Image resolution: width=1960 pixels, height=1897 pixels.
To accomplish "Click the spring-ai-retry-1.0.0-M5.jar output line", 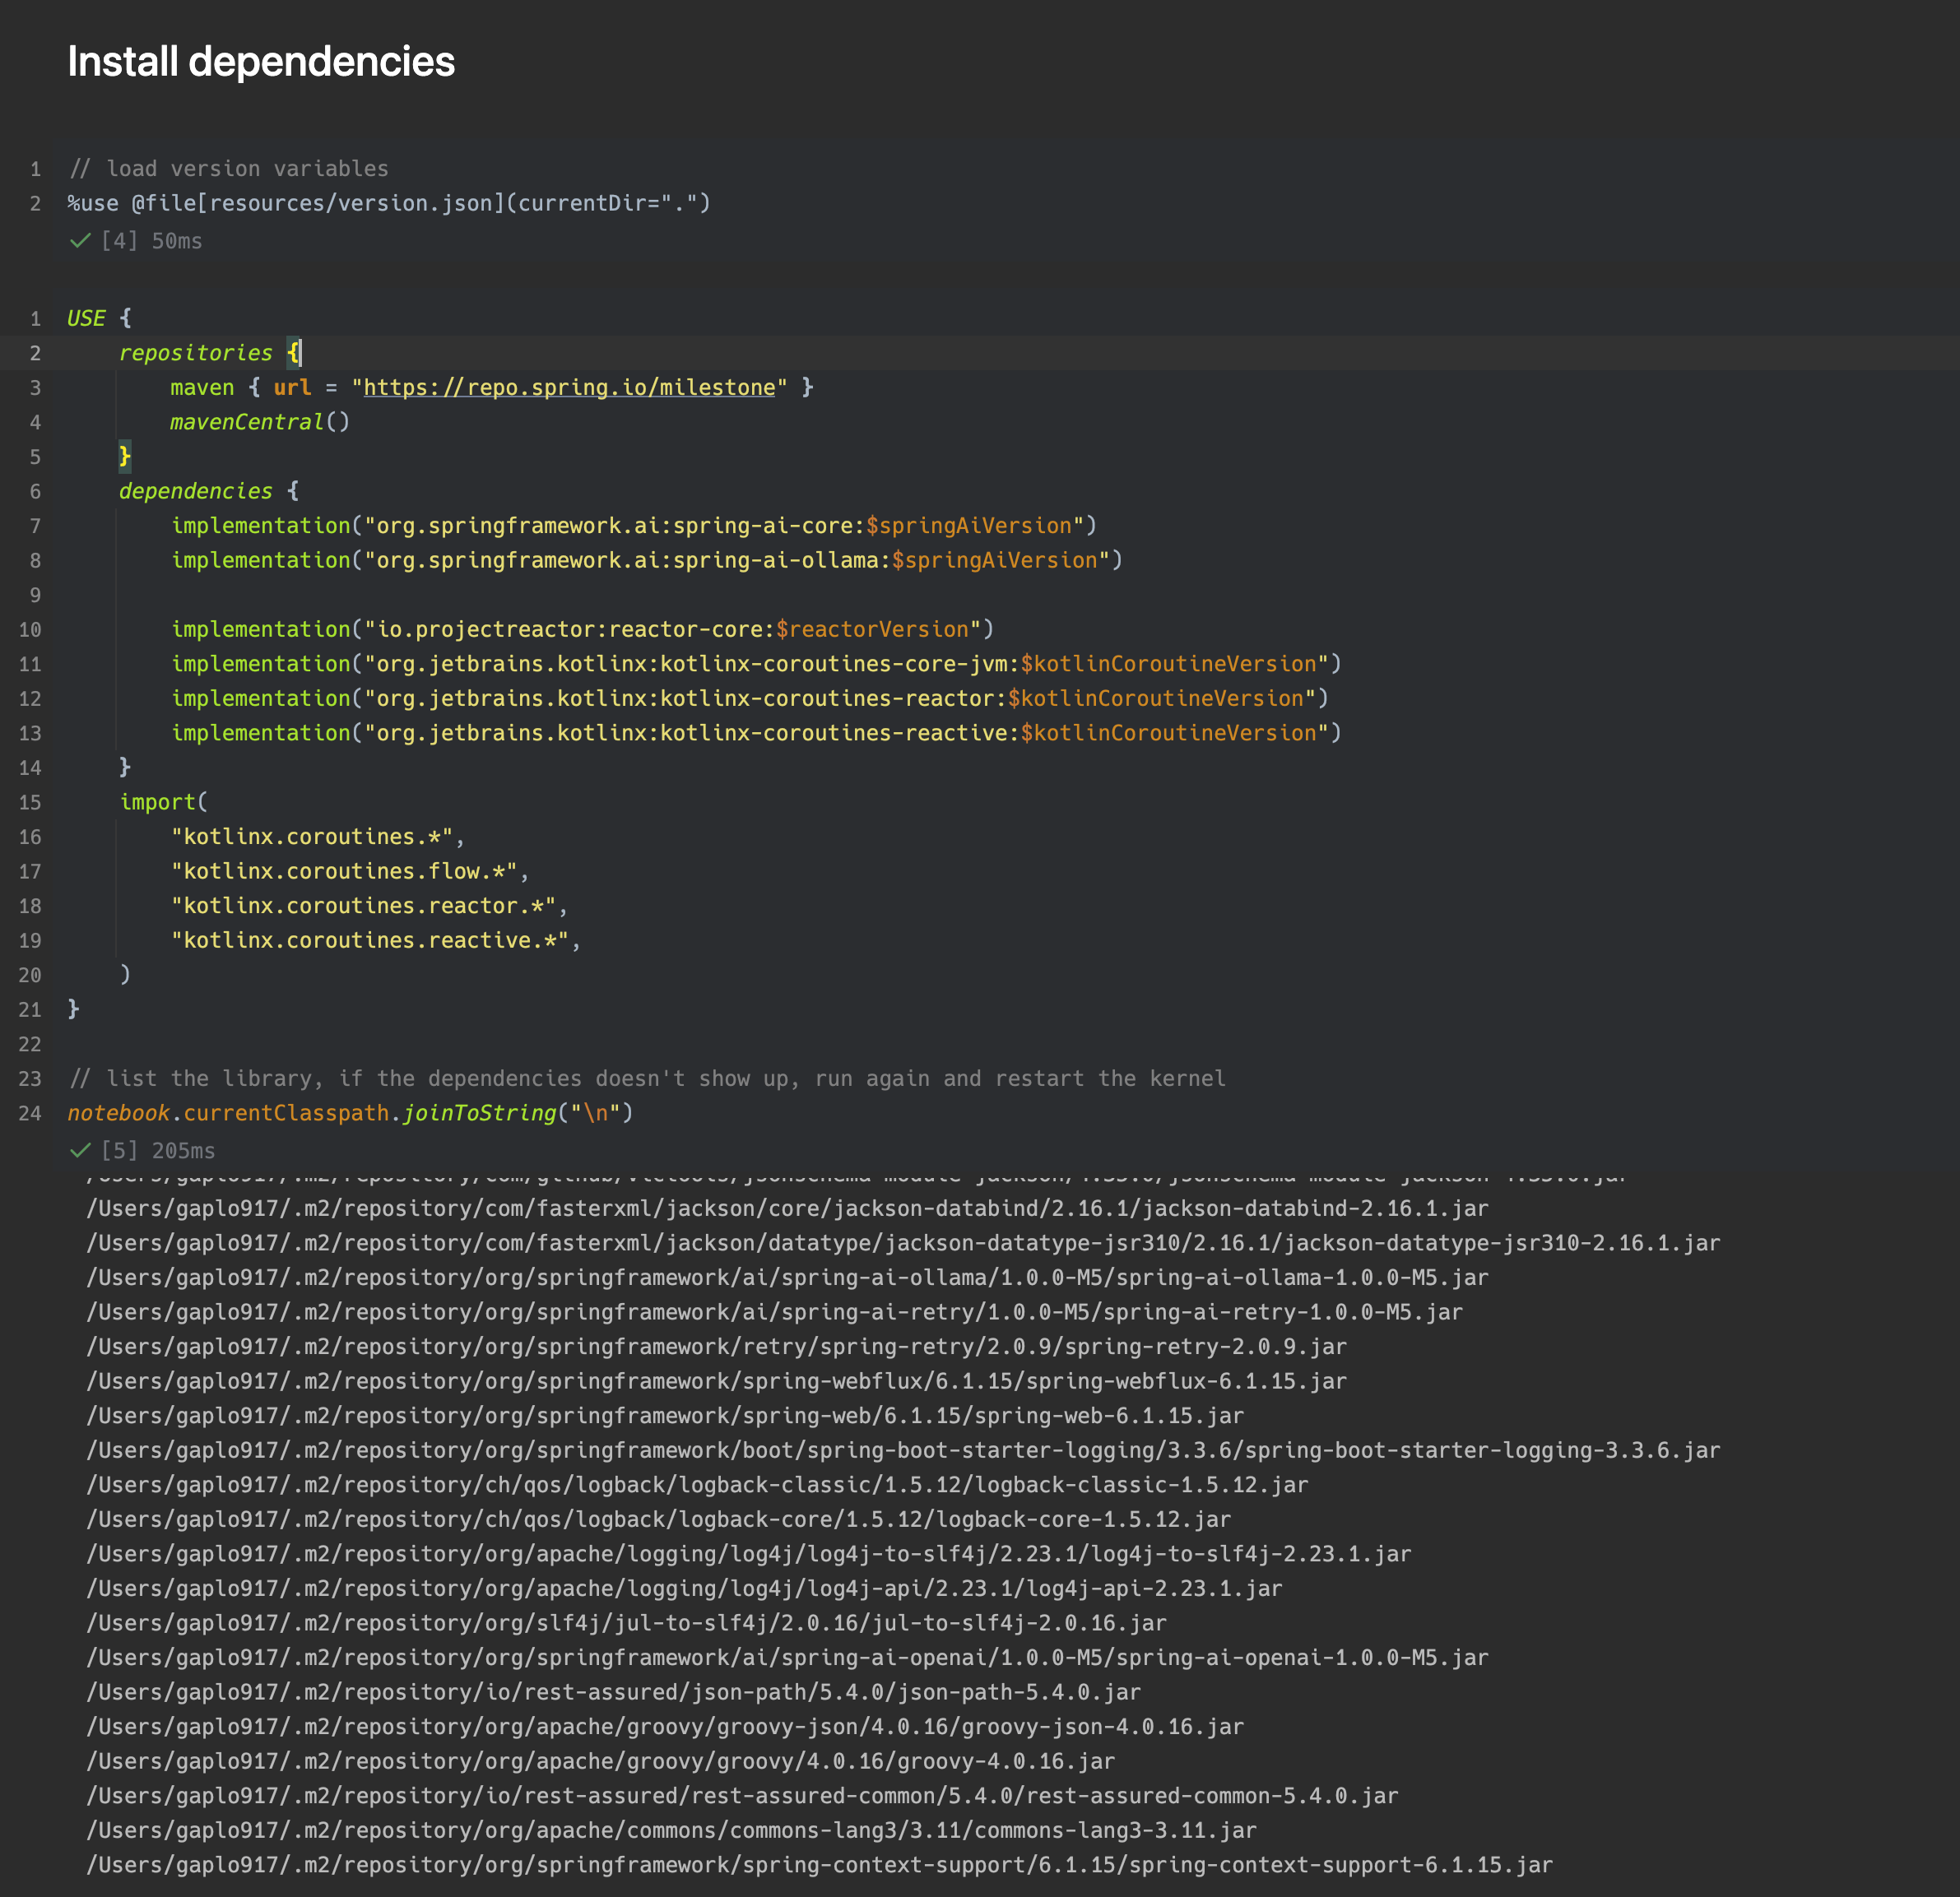I will tap(774, 1312).
